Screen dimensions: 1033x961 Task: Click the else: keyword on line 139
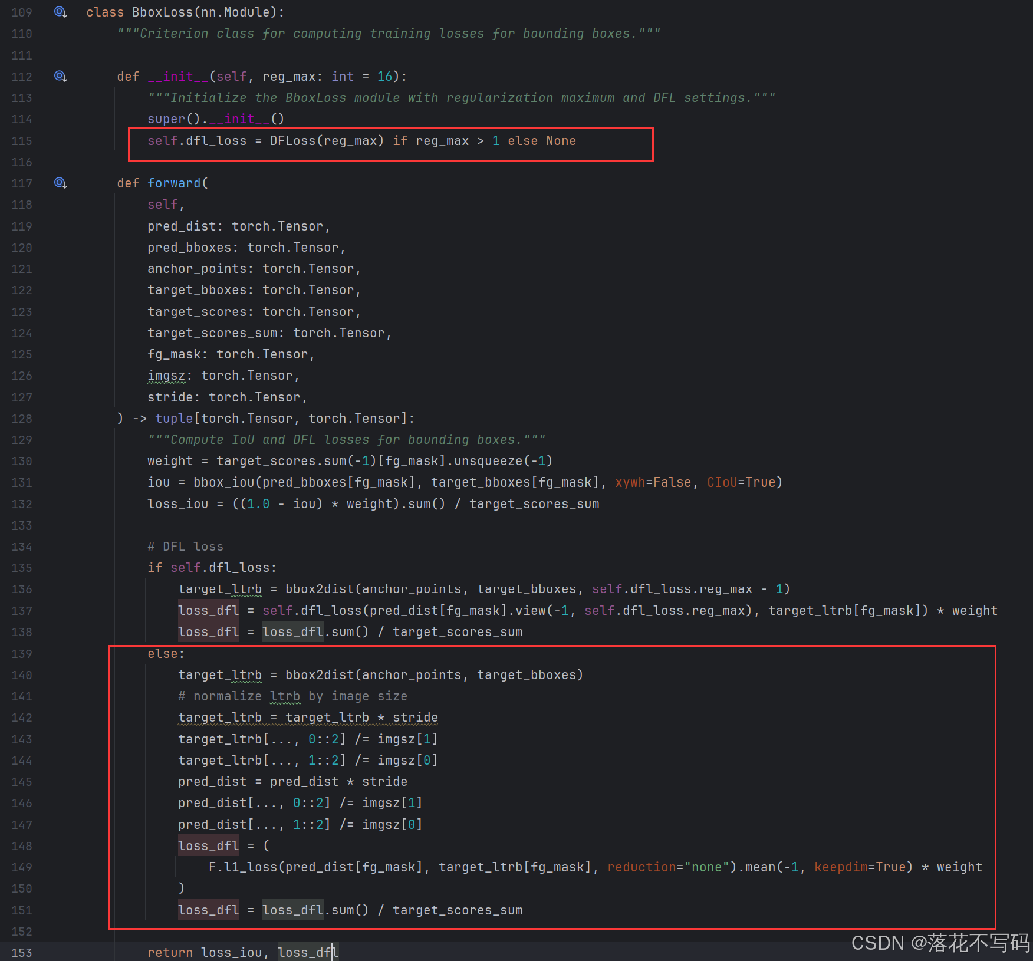pyautogui.click(x=166, y=654)
